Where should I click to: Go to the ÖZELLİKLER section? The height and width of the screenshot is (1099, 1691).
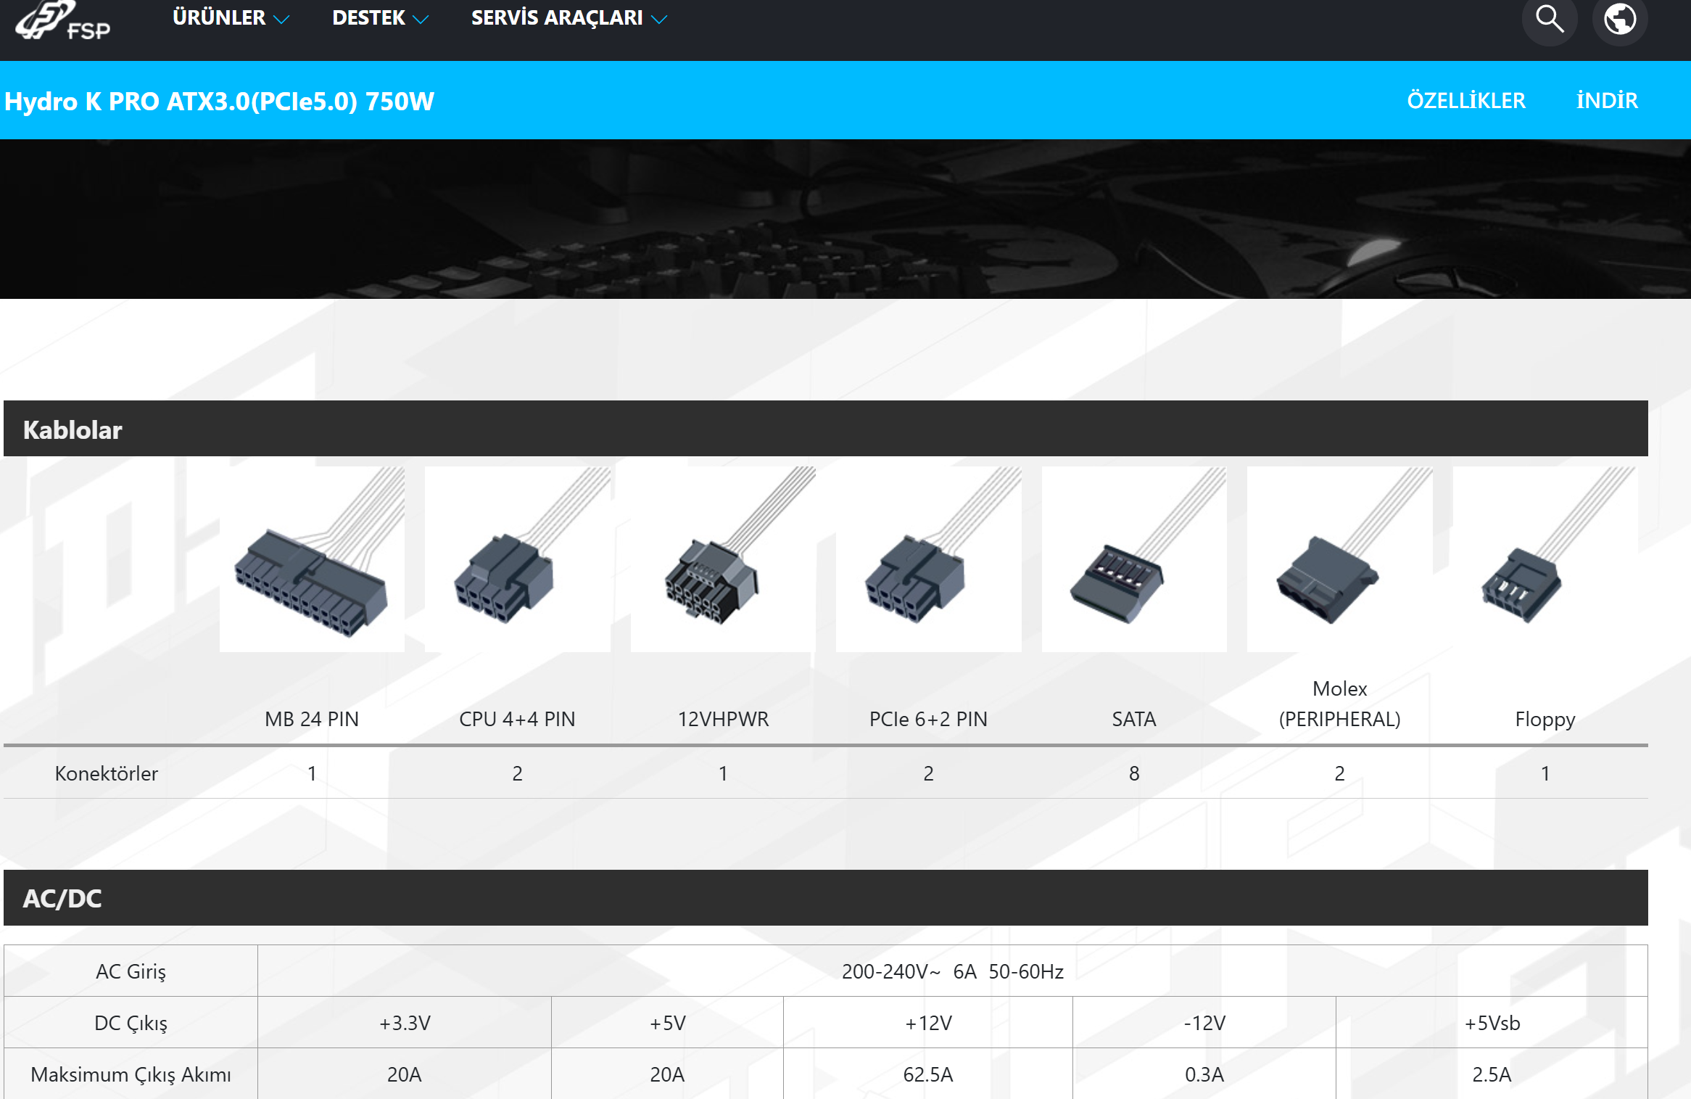(x=1466, y=101)
